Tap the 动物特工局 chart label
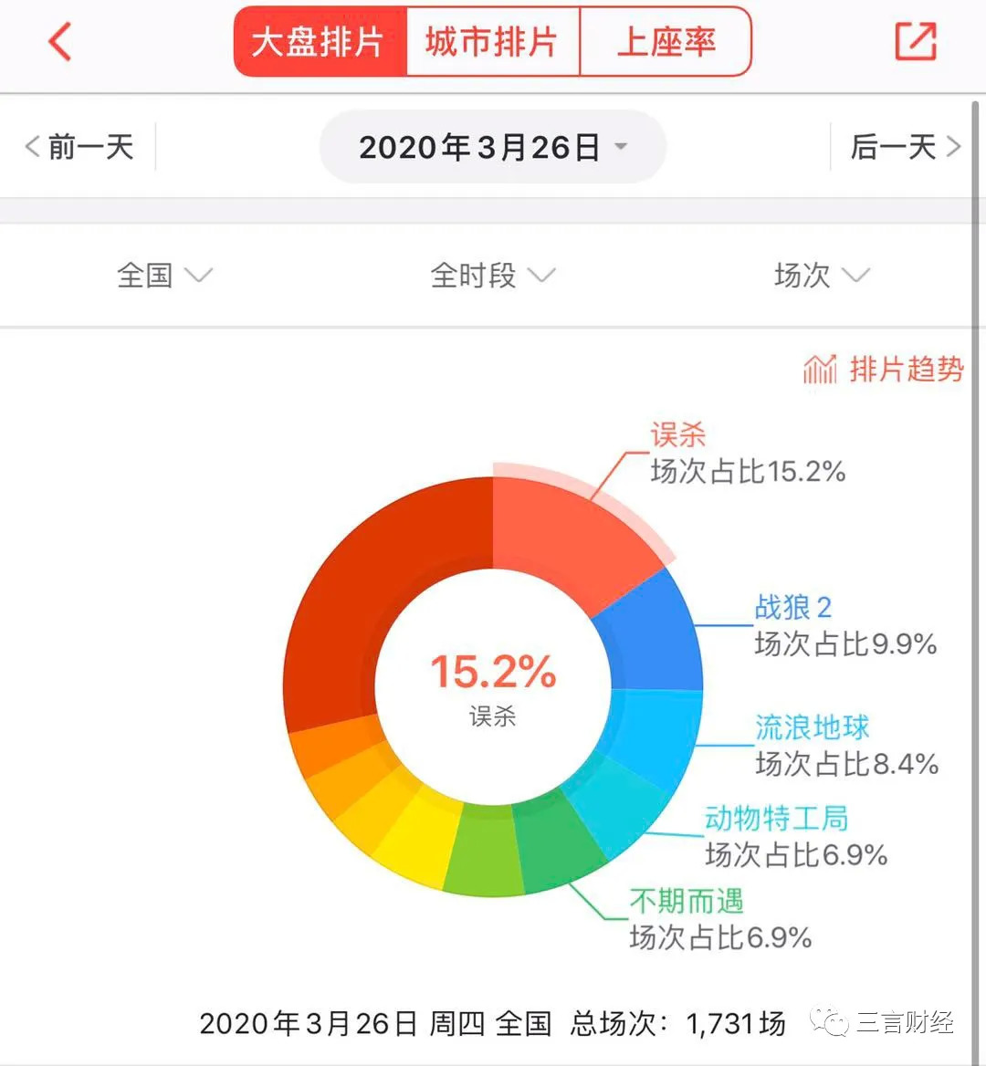The image size is (986, 1066). (x=776, y=819)
